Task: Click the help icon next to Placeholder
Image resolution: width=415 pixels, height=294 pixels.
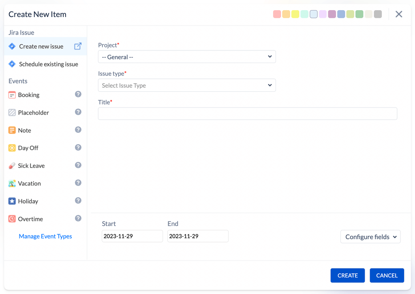Action: coord(78,112)
